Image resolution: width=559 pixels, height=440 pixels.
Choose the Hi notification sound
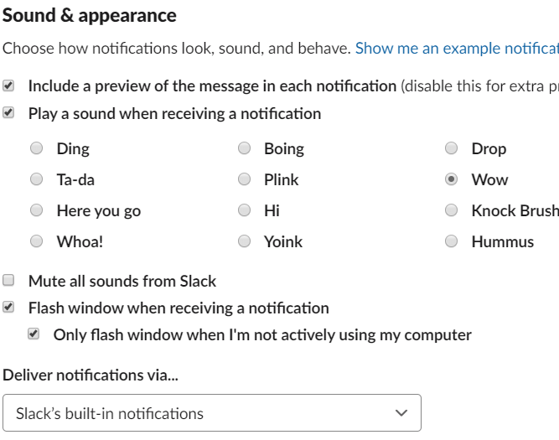245,210
